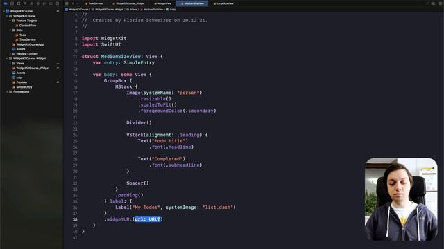Switch to the LargeSizeView tab
The height and width of the screenshot is (249, 444).
pyautogui.click(x=223, y=3)
